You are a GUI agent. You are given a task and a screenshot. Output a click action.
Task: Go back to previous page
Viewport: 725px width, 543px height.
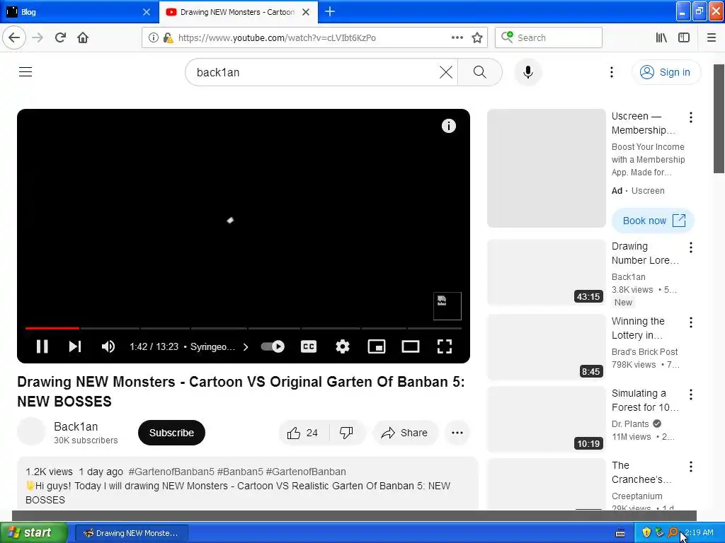coord(14,37)
